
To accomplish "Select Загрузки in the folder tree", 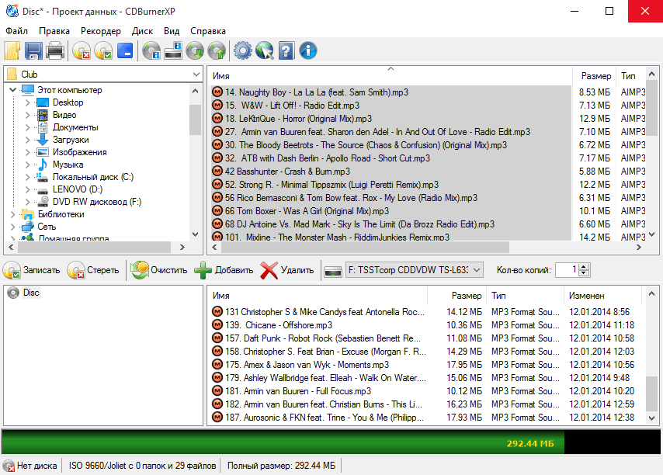I will 71,140.
